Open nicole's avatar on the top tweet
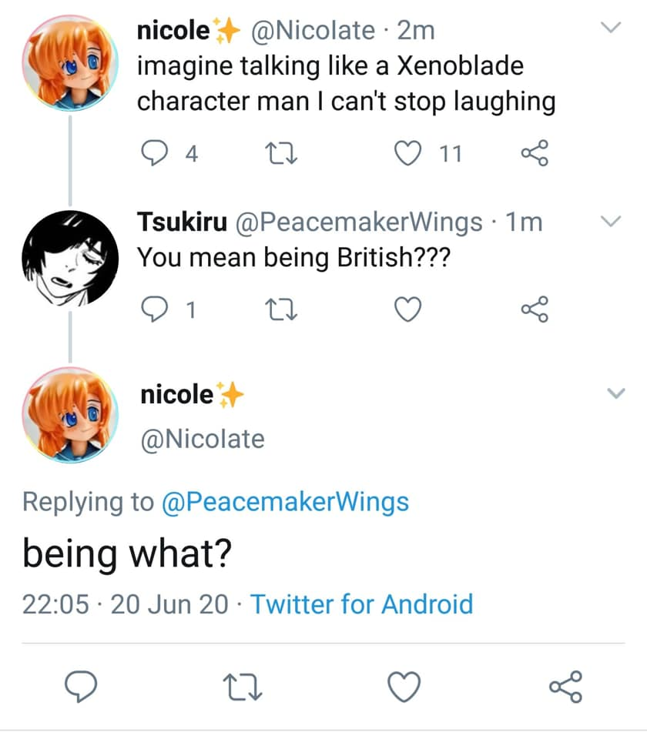Image resolution: width=647 pixels, height=739 pixels. pos(70,64)
